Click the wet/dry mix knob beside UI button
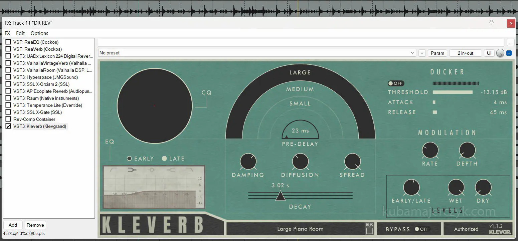The image size is (518, 241). pos(500,53)
